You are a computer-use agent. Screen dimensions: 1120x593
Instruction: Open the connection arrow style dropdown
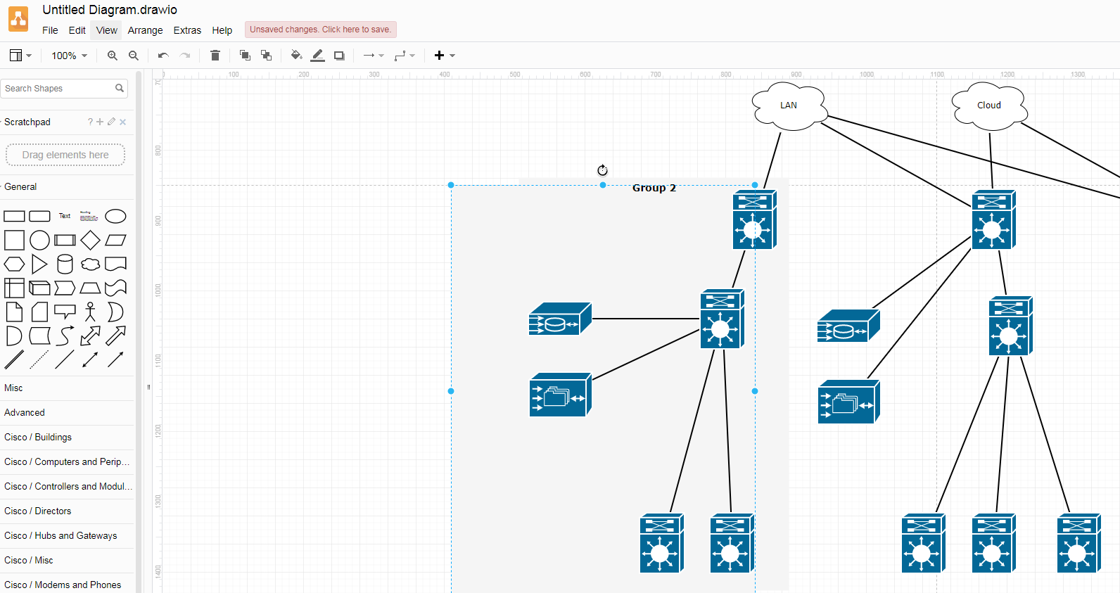click(x=374, y=56)
